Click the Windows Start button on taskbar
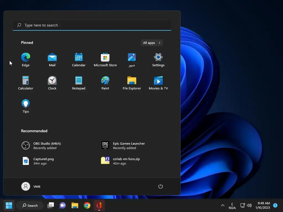The image size is (283, 212). pyautogui.click(x=9, y=205)
